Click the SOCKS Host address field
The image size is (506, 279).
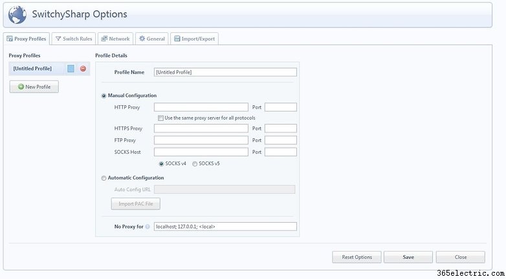201,152
